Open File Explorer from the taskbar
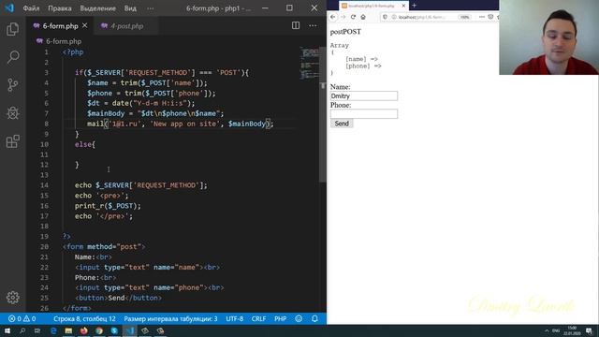The image size is (599, 337). tap(68, 330)
